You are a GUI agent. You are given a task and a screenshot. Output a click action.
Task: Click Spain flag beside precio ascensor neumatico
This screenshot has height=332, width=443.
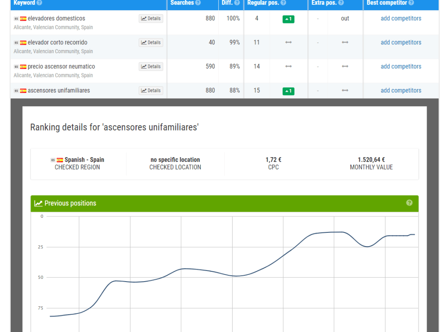click(x=23, y=67)
